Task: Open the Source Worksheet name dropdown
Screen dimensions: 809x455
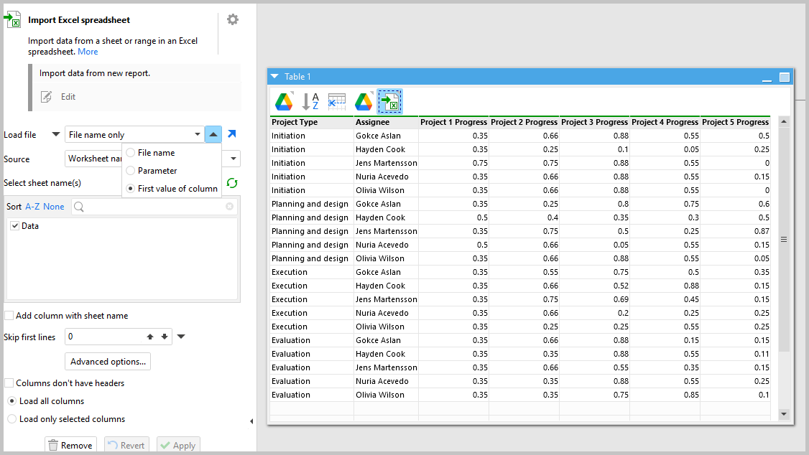Action: point(234,159)
